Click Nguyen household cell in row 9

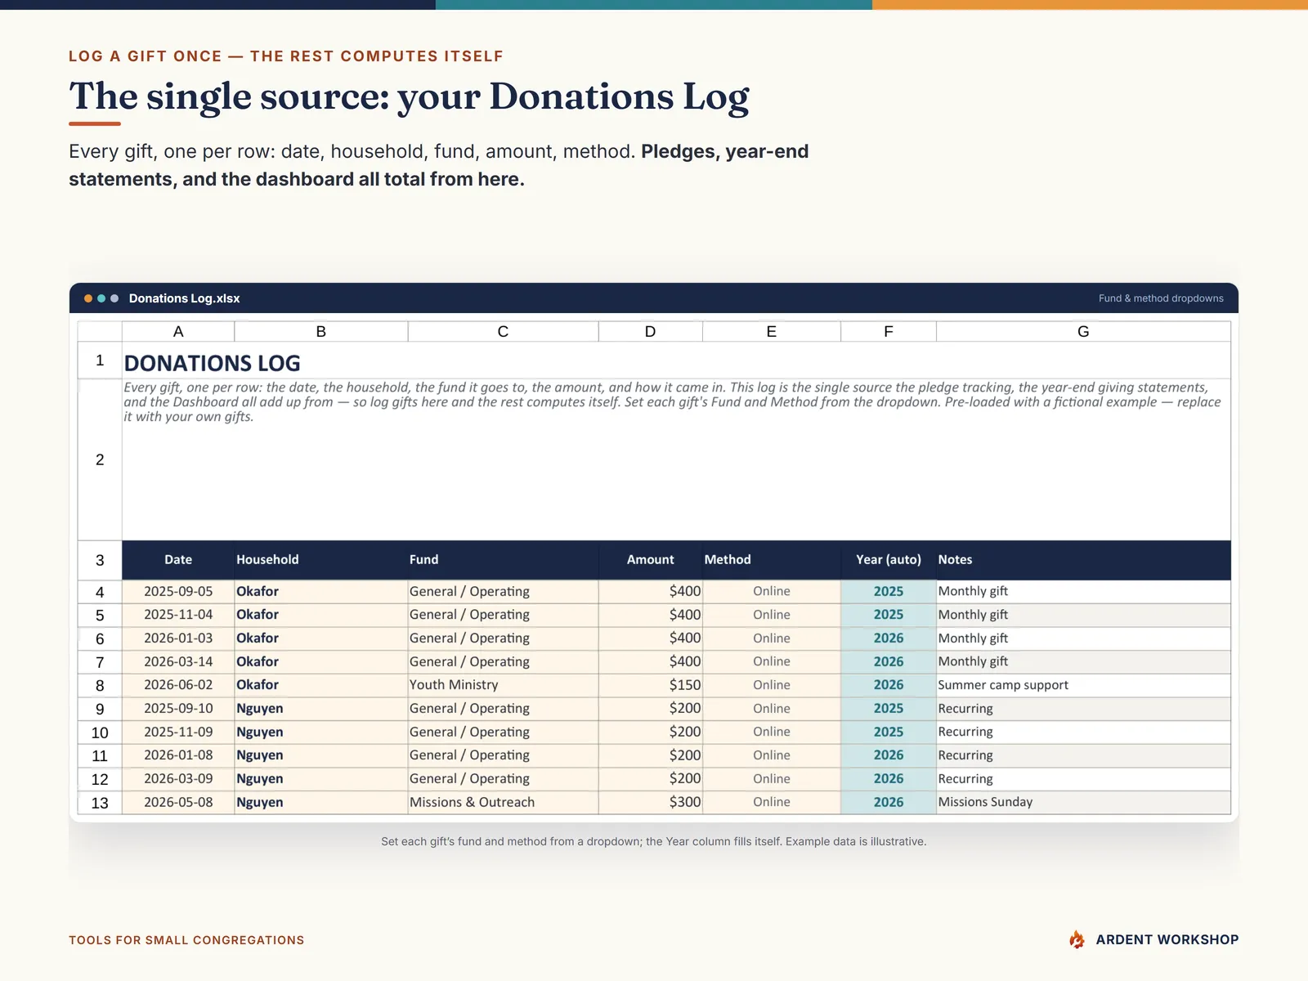(321, 709)
